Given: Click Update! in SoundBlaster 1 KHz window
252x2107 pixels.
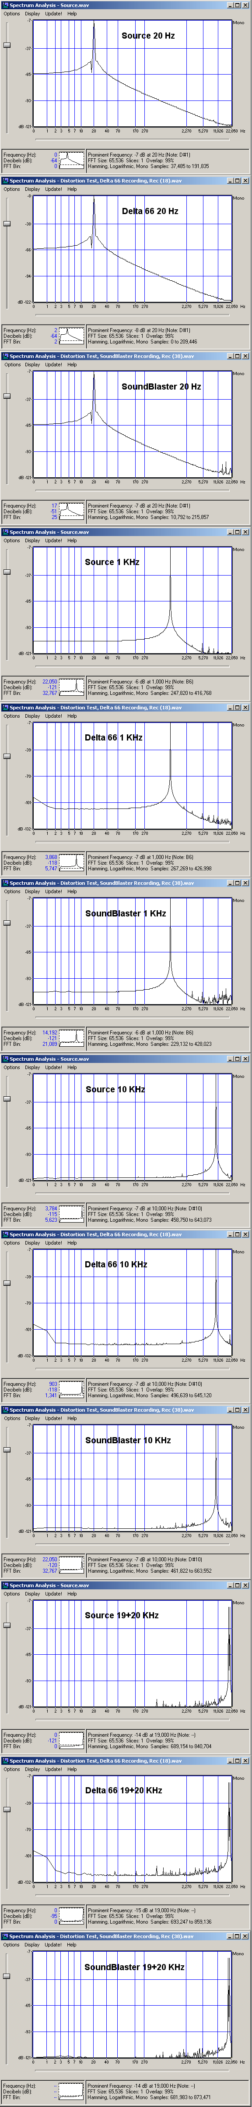Looking at the screenshot, I should 53,891.
